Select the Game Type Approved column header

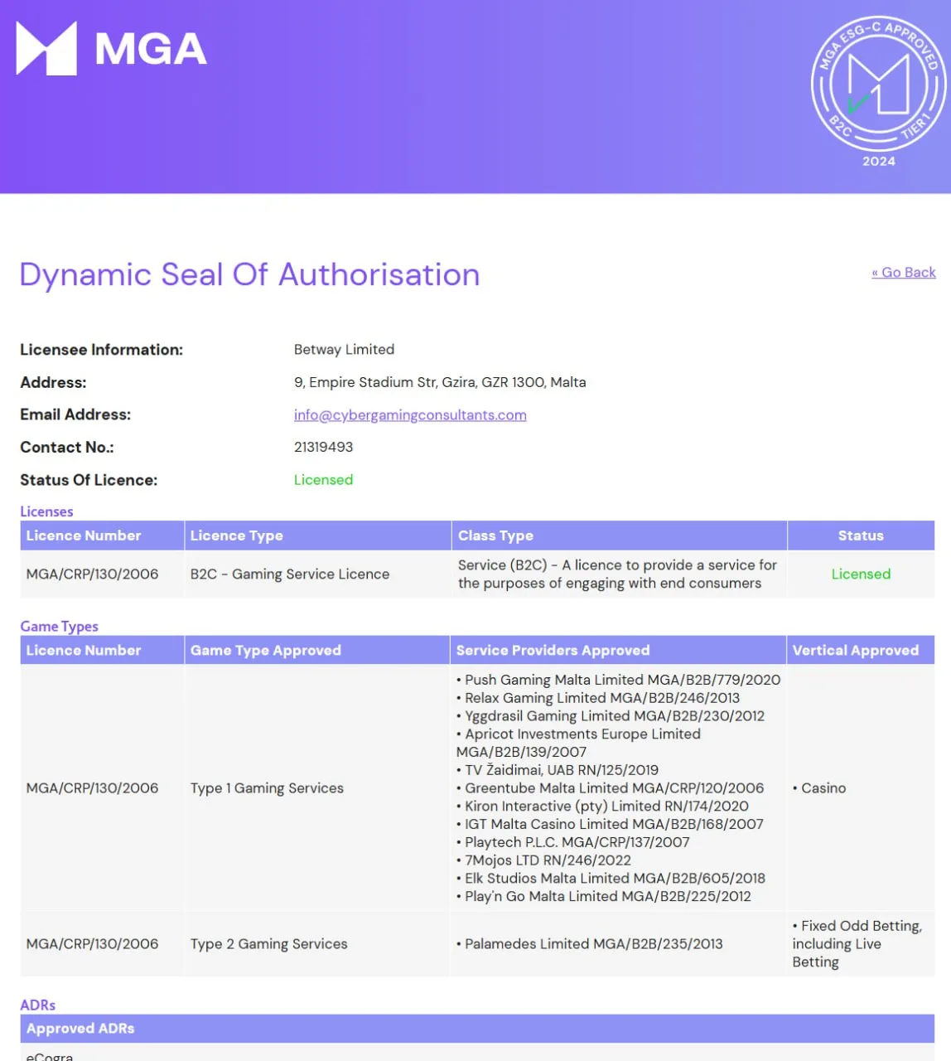tap(318, 650)
